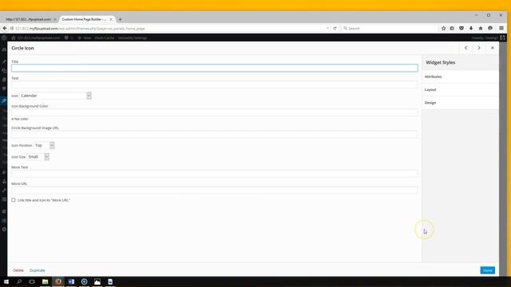Open File Explorer from the taskbar
The height and width of the screenshot is (287, 511).
click(x=45, y=281)
